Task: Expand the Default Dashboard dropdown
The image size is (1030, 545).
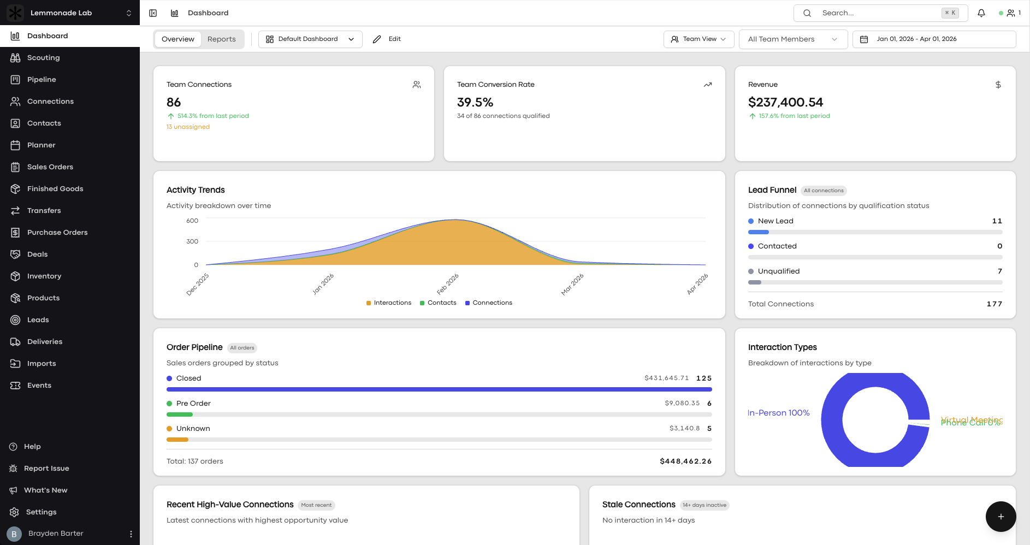Action: click(x=310, y=39)
